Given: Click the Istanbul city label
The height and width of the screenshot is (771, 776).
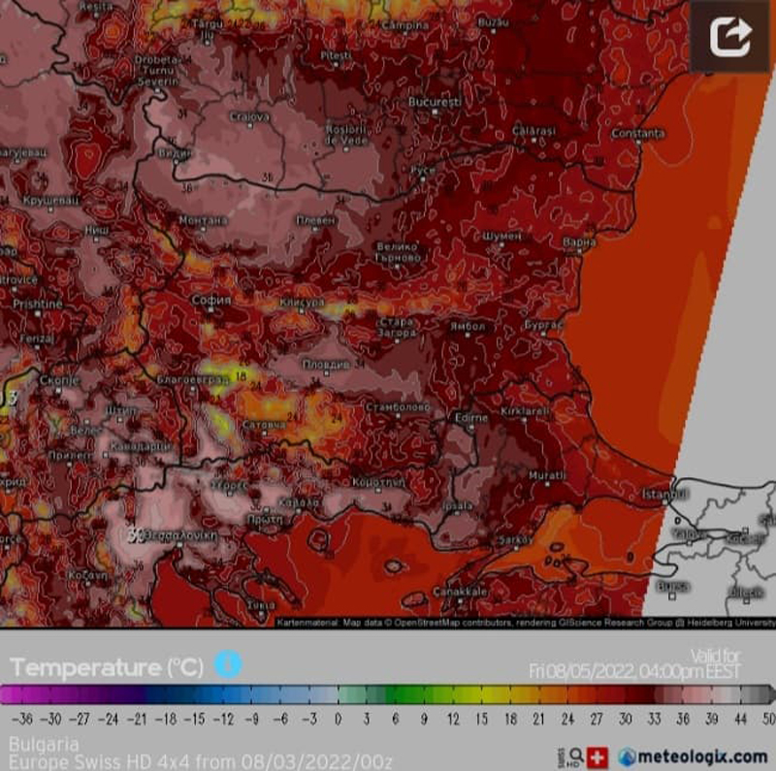Looking at the screenshot, I should point(665,495).
